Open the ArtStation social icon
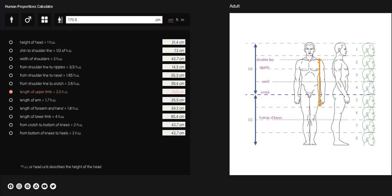Image resolution: width=392 pixels, height=196 pixels. click(x=36, y=186)
